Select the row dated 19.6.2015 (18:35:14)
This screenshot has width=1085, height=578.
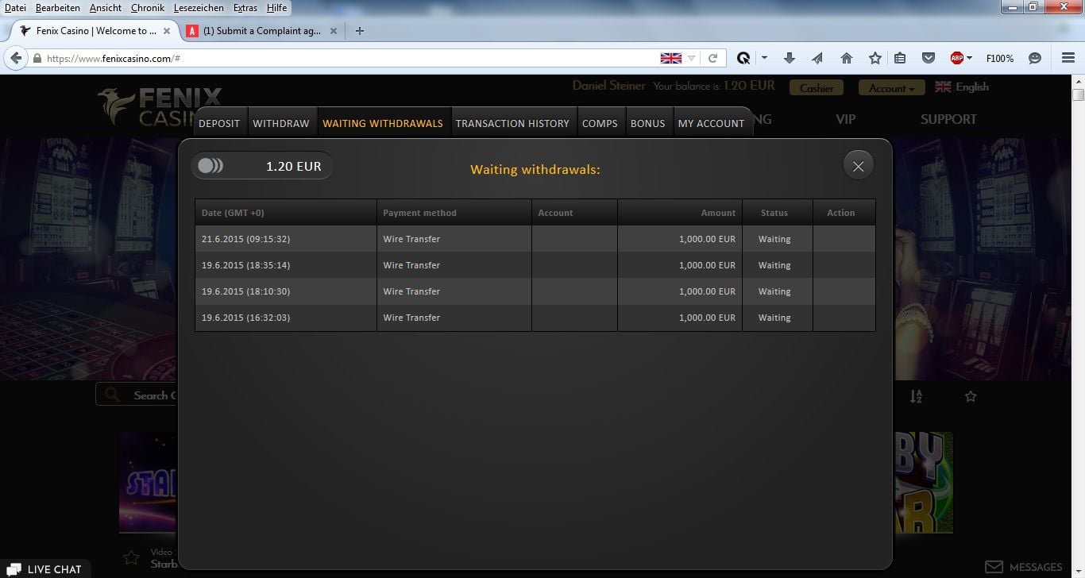[x=535, y=265]
